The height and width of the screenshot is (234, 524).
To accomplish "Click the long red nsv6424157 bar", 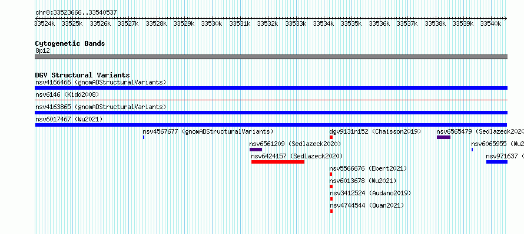I will (278, 162).
